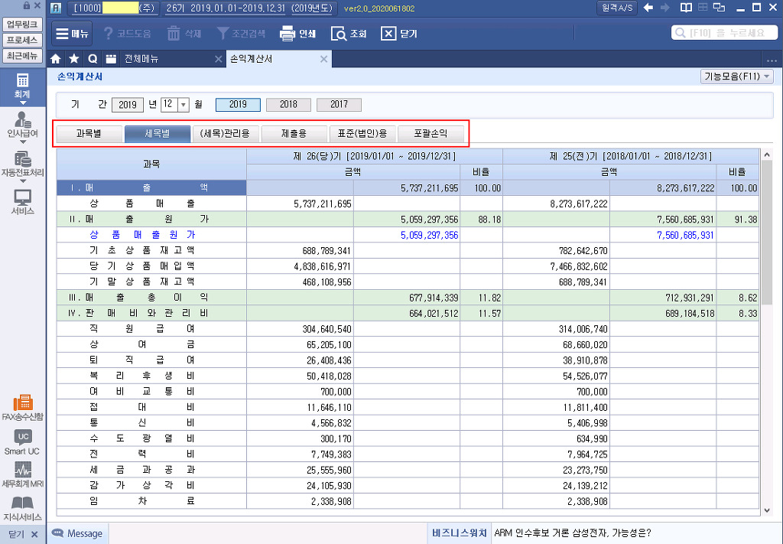This screenshot has height=544, width=783.
Task: Select the 2017 period toggle button
Action: point(339,105)
